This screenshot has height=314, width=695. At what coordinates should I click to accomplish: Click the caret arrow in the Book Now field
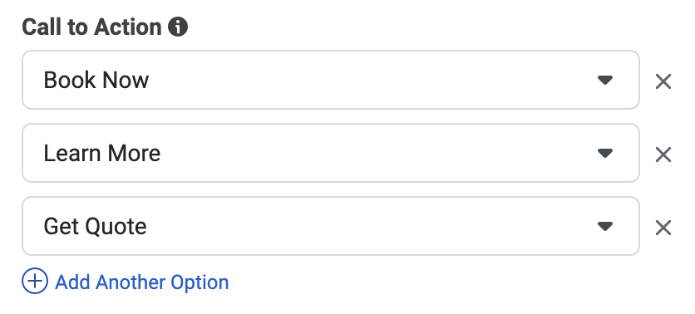coord(605,80)
